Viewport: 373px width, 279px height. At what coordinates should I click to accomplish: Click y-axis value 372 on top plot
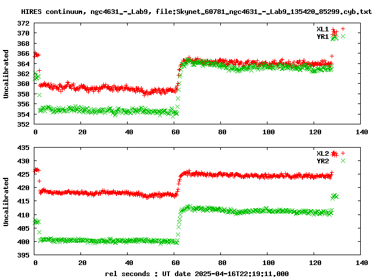[23, 23]
